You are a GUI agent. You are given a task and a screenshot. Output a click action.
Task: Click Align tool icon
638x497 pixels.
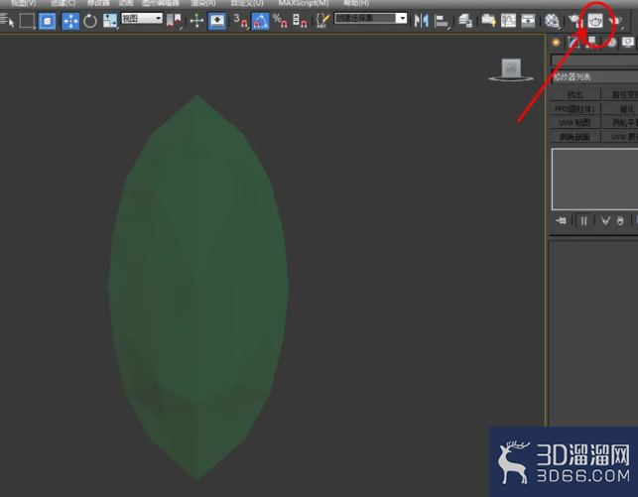(x=442, y=21)
